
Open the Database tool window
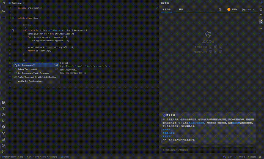tap(261, 9)
